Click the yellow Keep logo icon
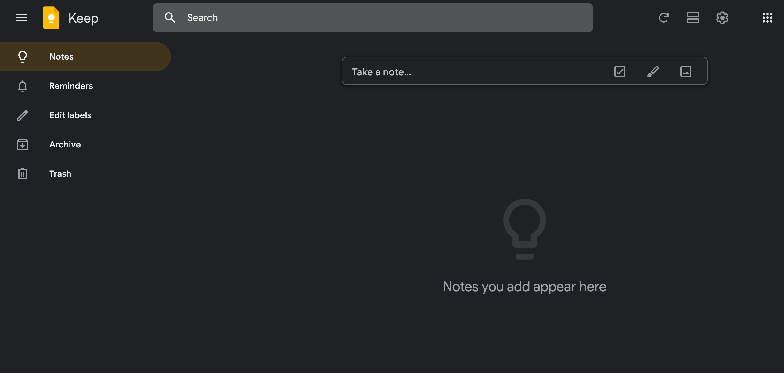Image resolution: width=784 pixels, height=373 pixels. coord(51,18)
